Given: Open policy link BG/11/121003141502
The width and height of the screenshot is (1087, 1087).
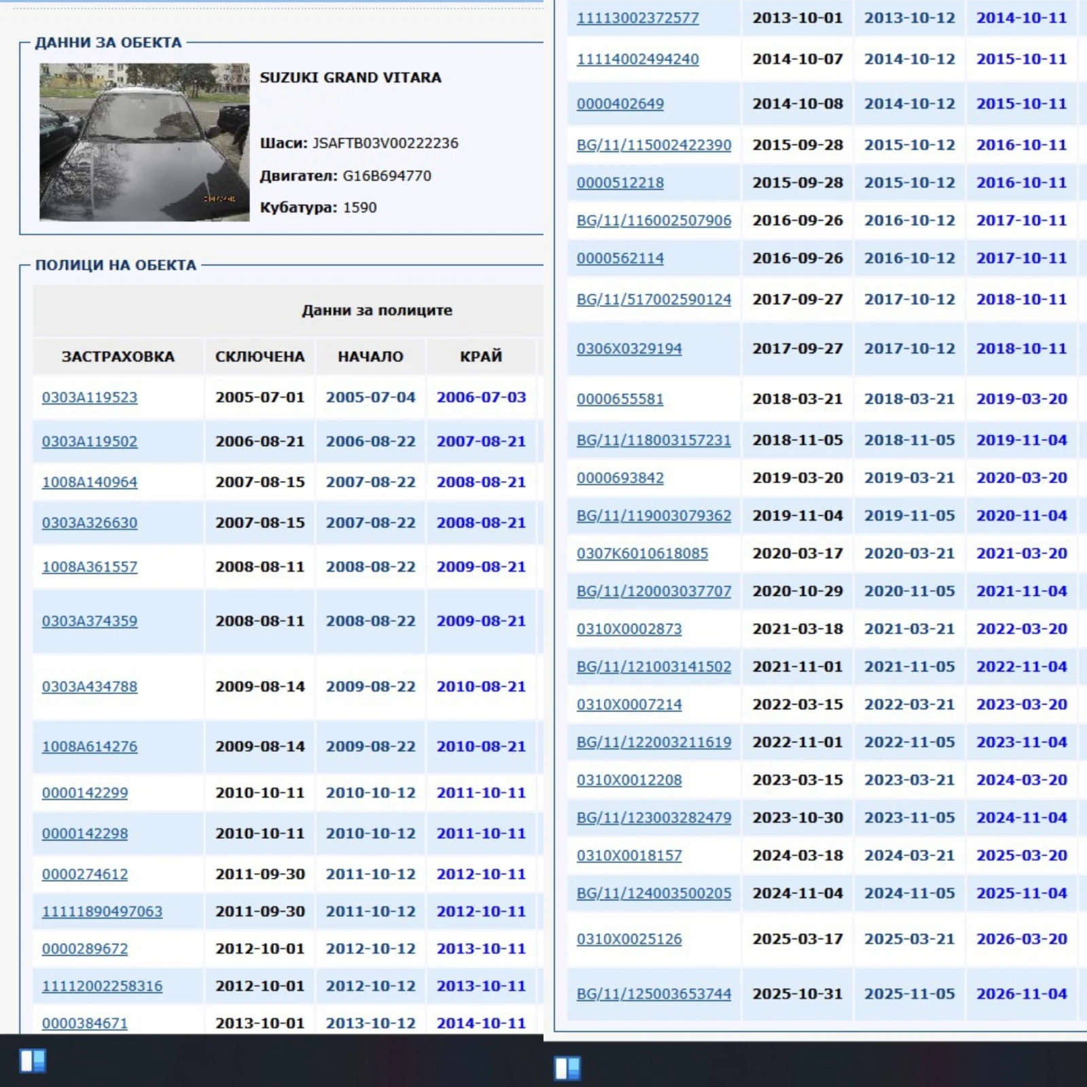Looking at the screenshot, I should pos(654,667).
